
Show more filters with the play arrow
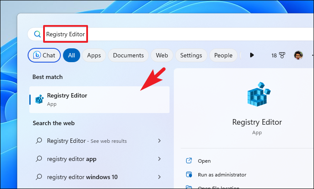coord(252,55)
